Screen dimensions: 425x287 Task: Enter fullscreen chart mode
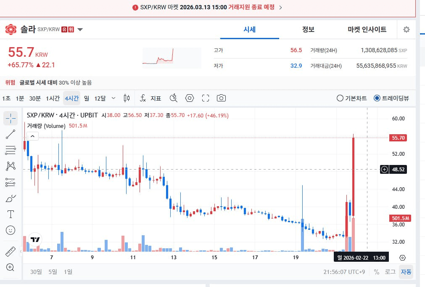coord(206,98)
